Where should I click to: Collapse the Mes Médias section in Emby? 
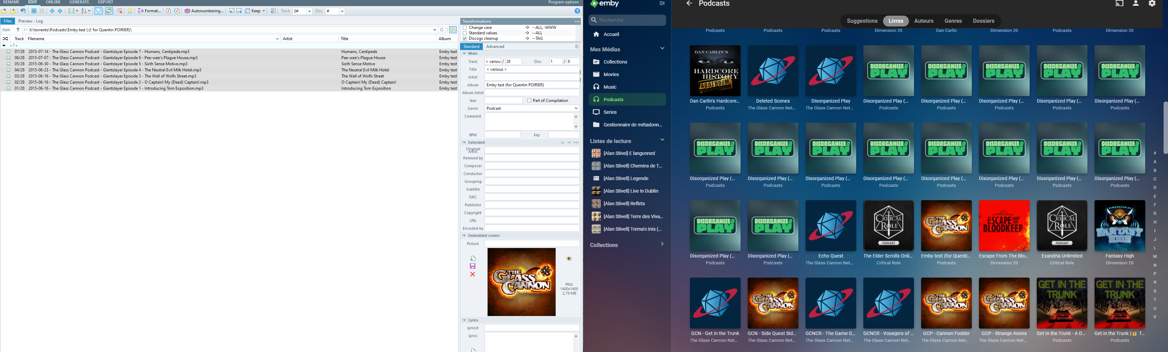pyautogui.click(x=662, y=49)
